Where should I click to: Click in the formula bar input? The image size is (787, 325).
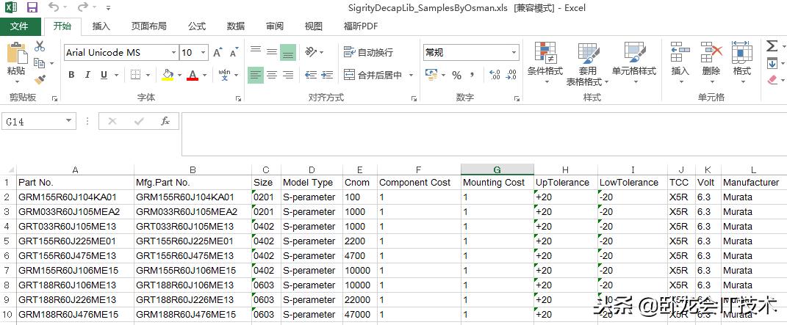coord(484,134)
